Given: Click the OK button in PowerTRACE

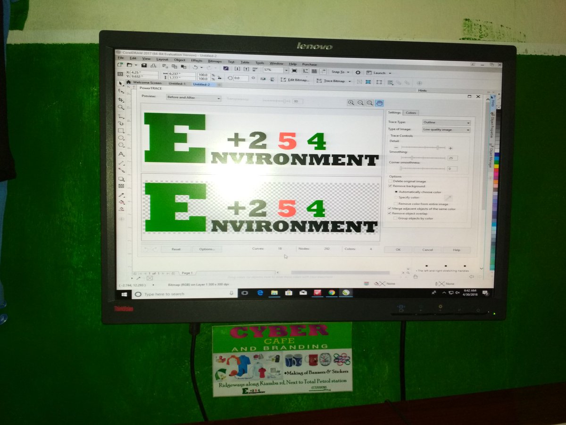Looking at the screenshot, I should coord(398,250).
